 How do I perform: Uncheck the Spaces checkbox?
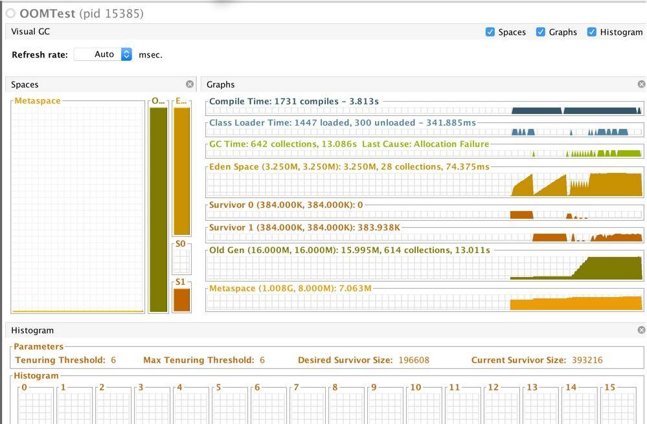pos(490,32)
